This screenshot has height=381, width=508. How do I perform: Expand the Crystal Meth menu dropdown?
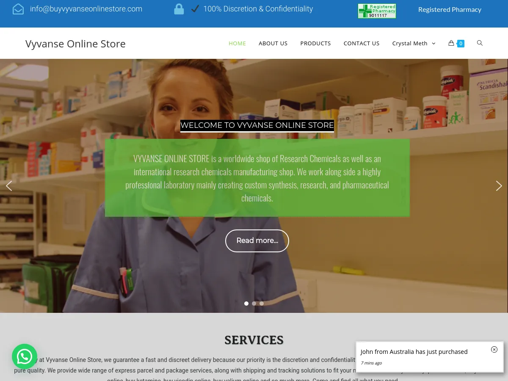click(x=414, y=43)
